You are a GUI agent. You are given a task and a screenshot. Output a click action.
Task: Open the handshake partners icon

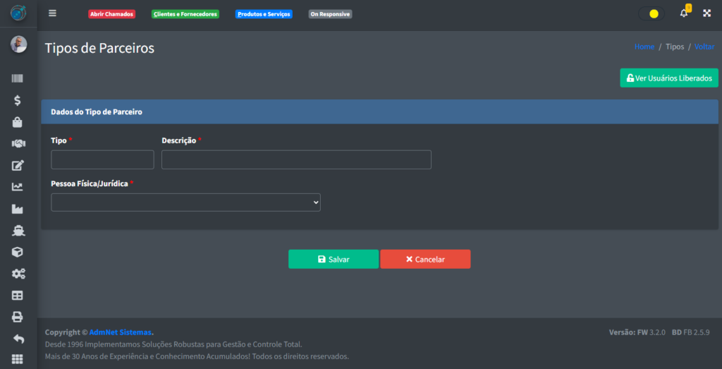(18, 144)
